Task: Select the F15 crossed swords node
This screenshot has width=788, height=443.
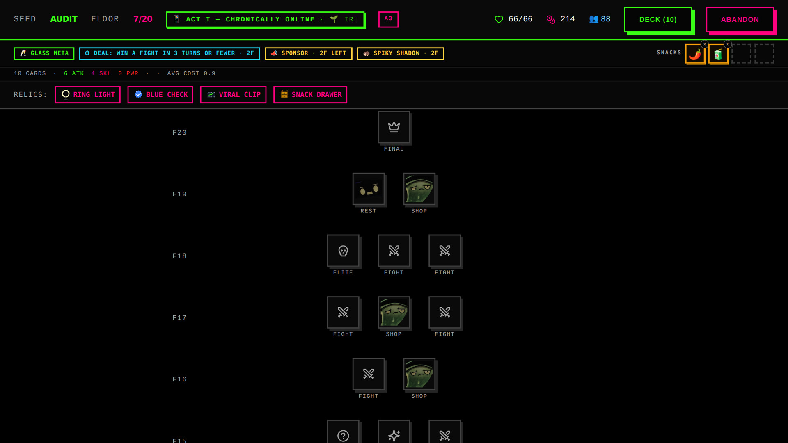Action: point(445,432)
